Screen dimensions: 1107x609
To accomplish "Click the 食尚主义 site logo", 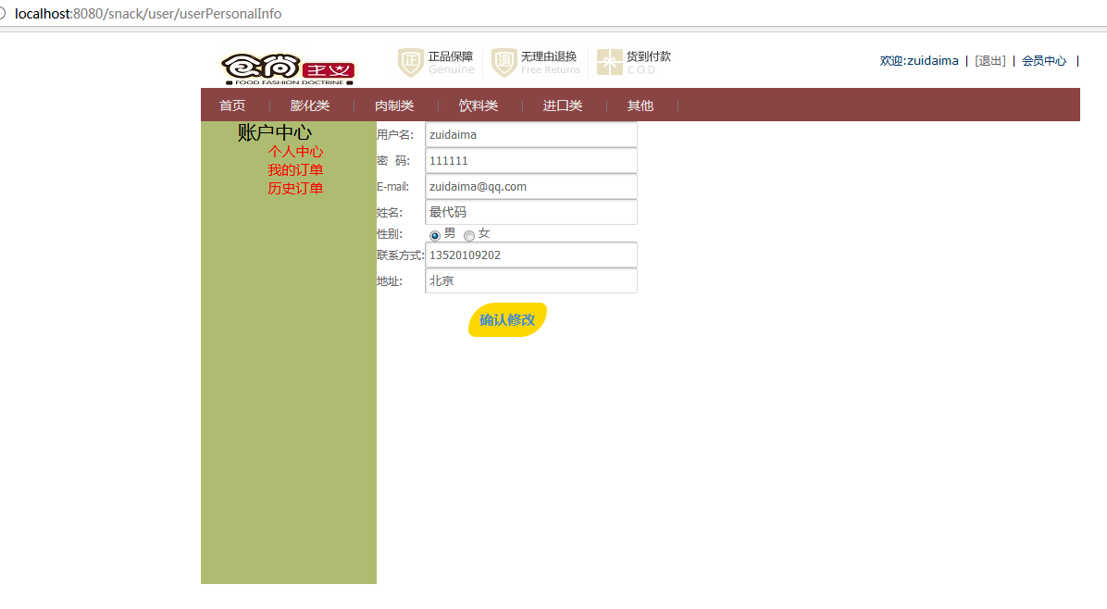I will [x=288, y=69].
